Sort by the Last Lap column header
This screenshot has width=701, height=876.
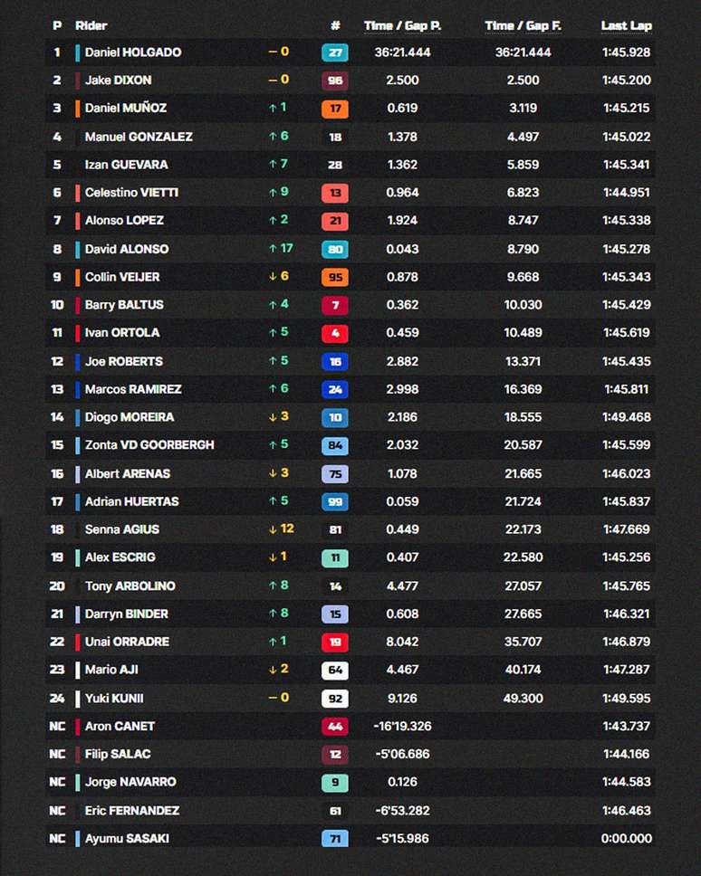pos(626,25)
